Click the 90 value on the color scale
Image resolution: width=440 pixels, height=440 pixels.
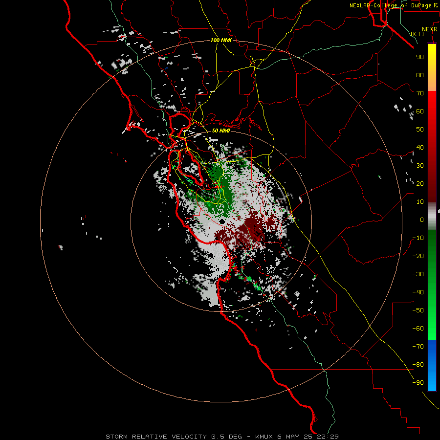(x=420, y=57)
